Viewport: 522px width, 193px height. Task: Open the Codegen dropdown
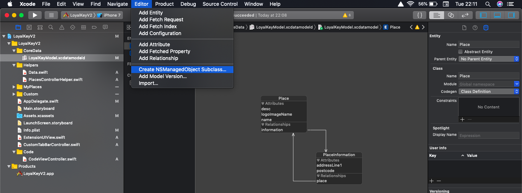pos(489,91)
